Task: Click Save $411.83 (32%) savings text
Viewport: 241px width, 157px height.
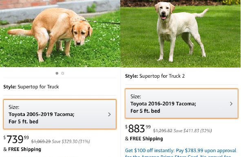Action: click(x=193, y=131)
